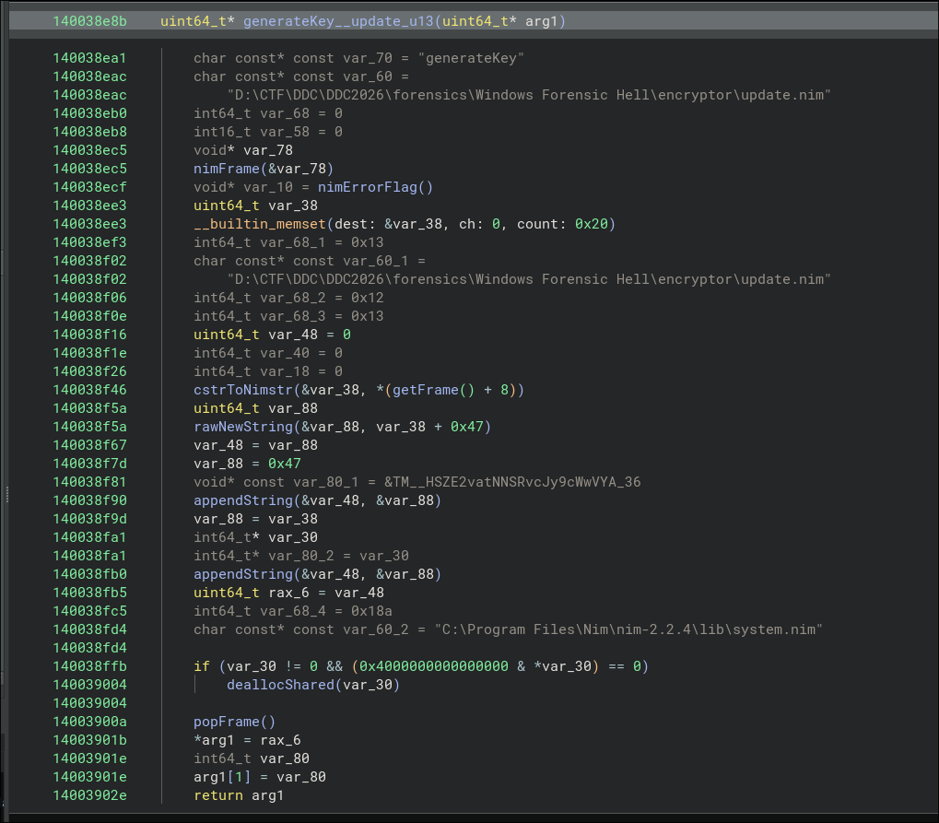Navigate to the cstrToNimstr function
Image resolution: width=939 pixels, height=823 pixels.
[x=243, y=390]
